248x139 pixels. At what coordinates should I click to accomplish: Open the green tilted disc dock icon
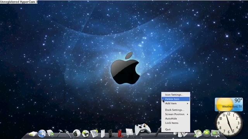[198, 133]
